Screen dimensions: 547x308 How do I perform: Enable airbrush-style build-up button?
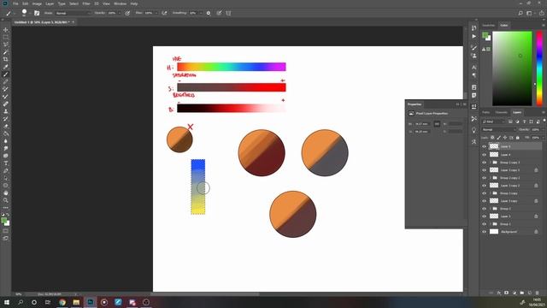click(164, 13)
